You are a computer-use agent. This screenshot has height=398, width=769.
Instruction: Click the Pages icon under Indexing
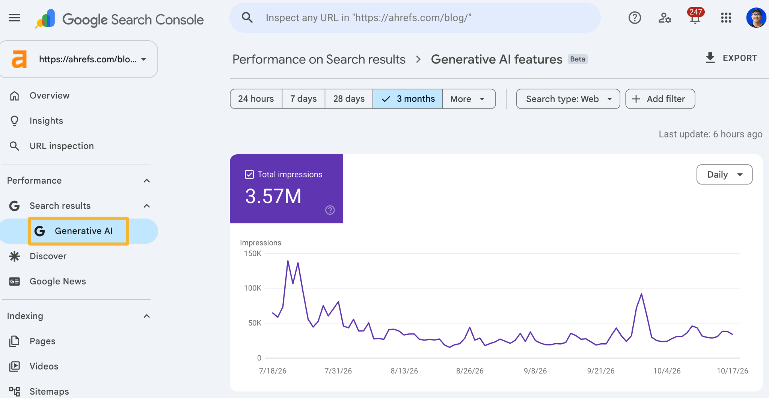click(x=14, y=341)
